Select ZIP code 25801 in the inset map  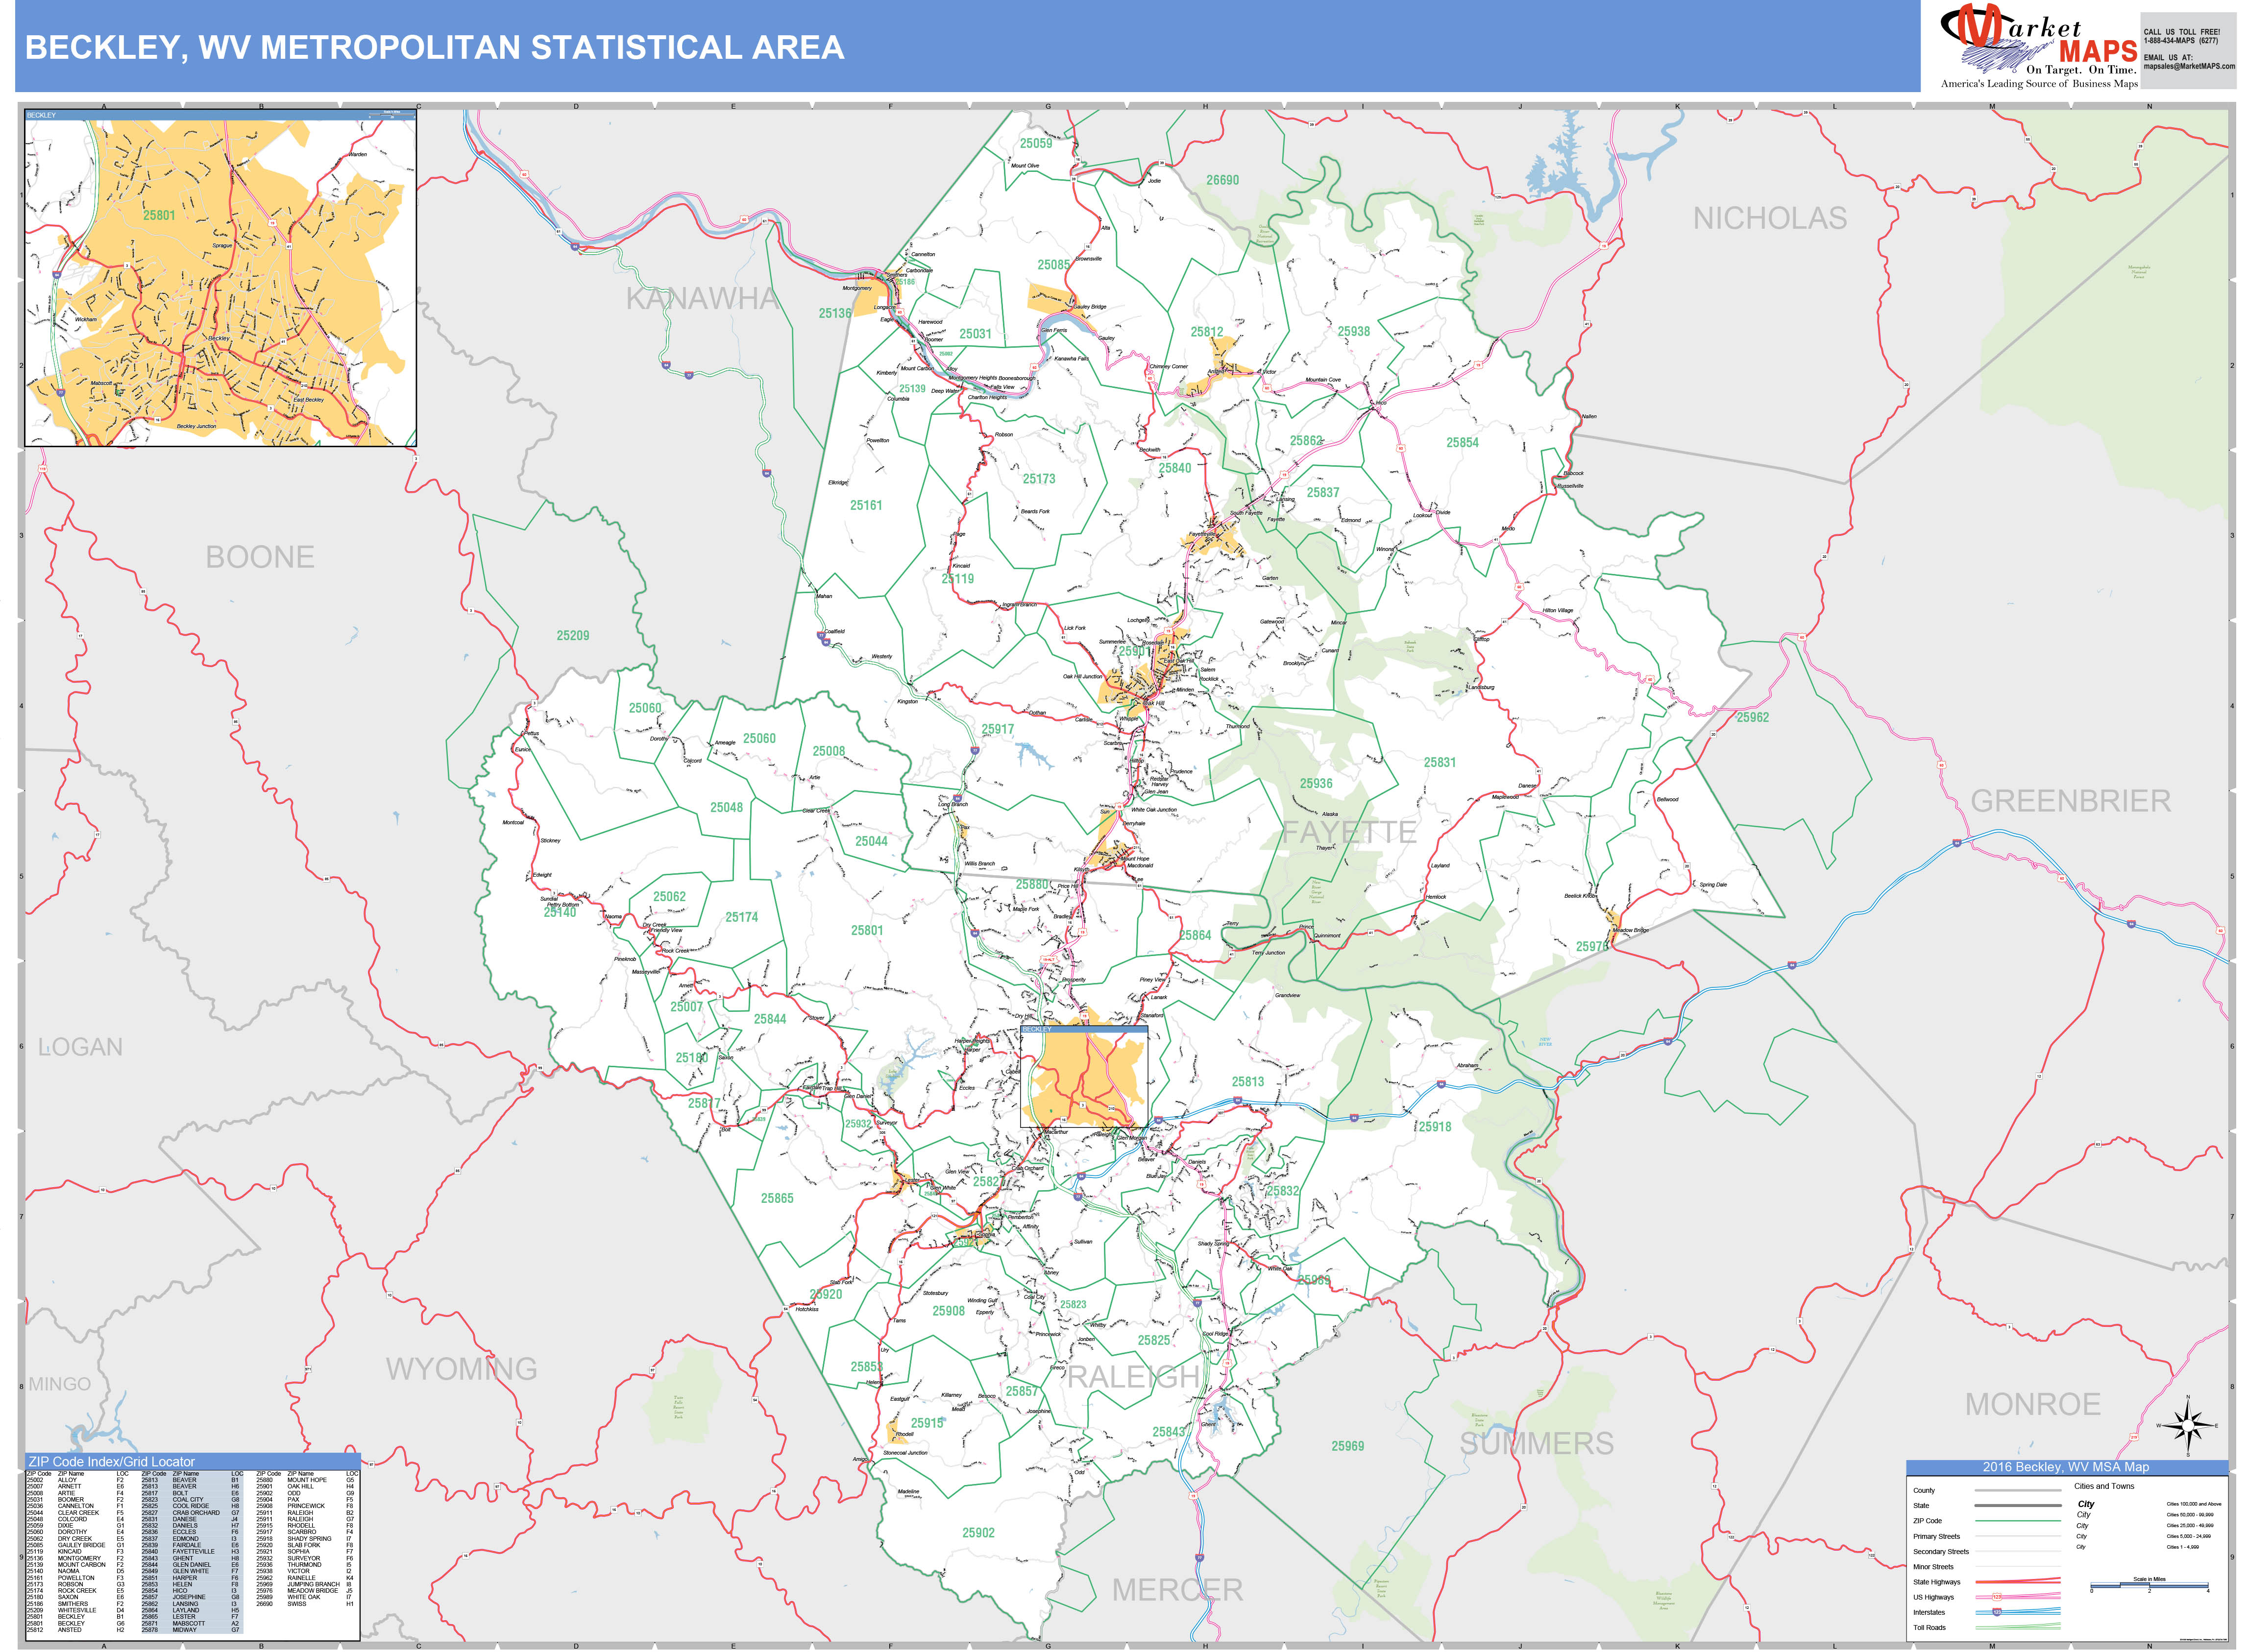160,216
